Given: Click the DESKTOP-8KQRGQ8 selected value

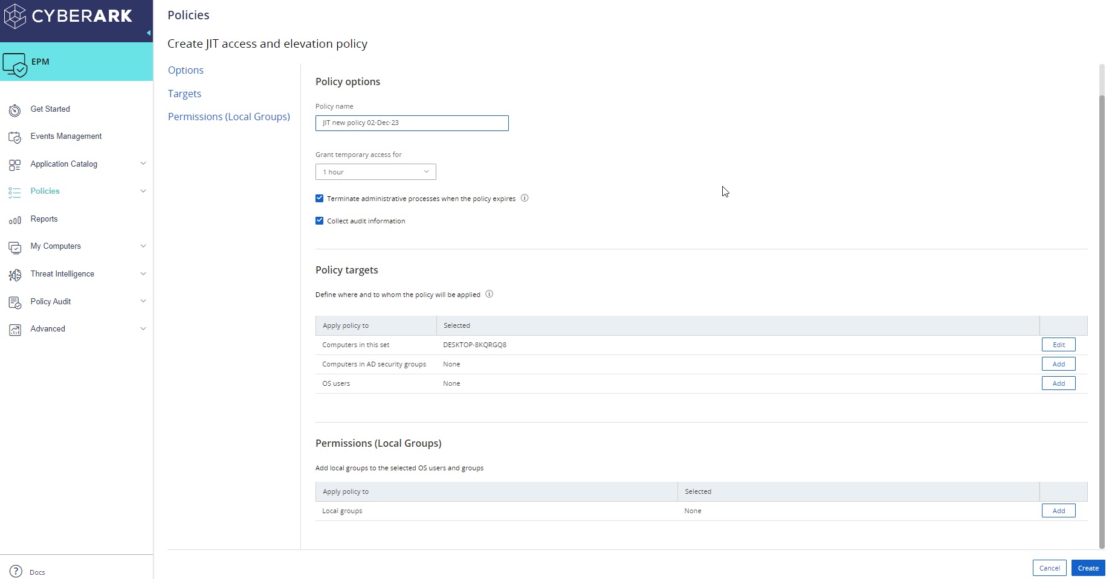Looking at the screenshot, I should click(x=474, y=345).
